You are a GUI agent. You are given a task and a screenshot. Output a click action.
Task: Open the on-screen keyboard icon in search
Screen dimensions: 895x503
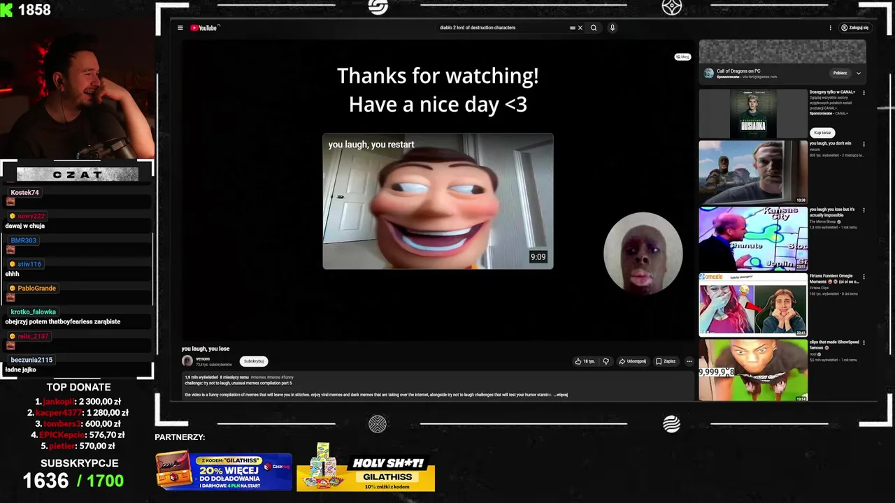[573, 28]
